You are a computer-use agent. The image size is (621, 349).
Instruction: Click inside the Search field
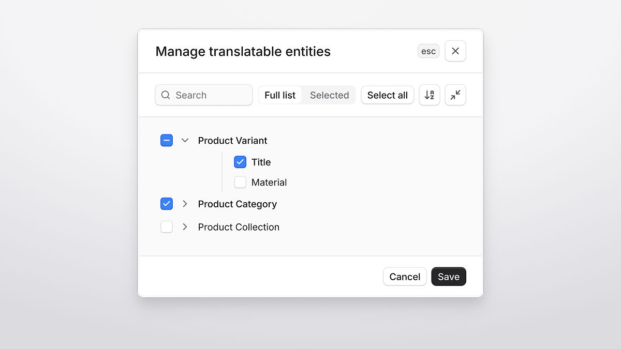207,95
